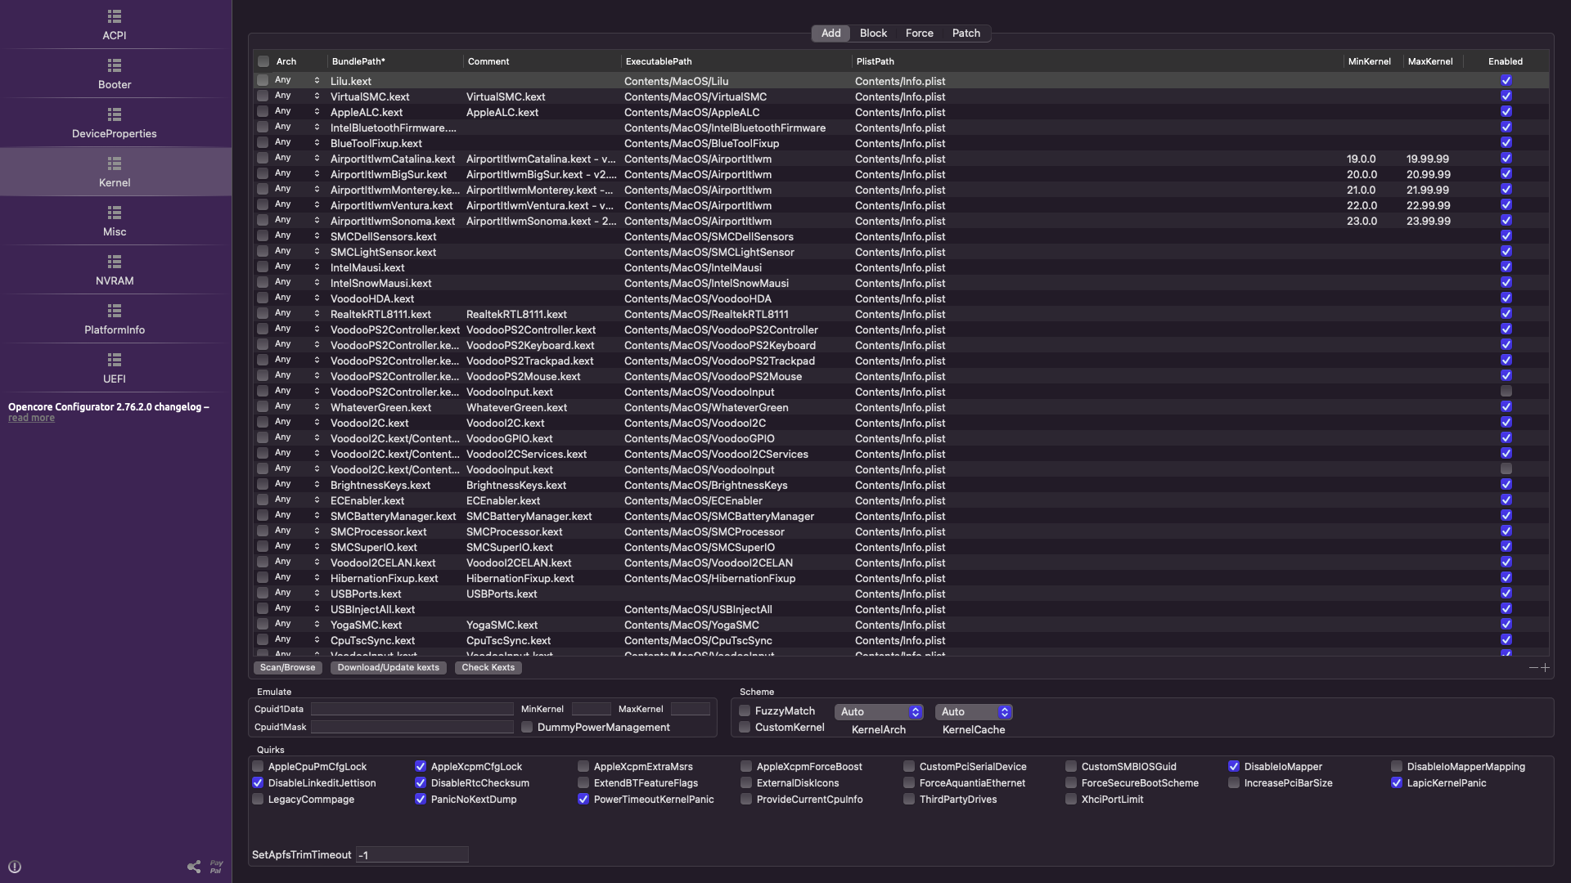Switch to the Patch tab
The width and height of the screenshot is (1571, 883).
pos(966,34)
